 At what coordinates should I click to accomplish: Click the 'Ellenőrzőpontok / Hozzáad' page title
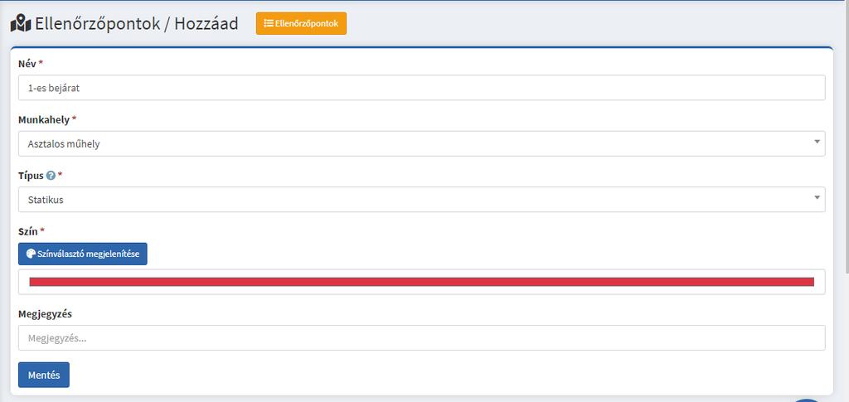137,23
